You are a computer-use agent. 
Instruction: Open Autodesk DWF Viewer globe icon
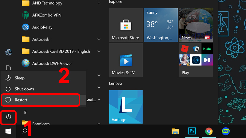tap(26, 63)
